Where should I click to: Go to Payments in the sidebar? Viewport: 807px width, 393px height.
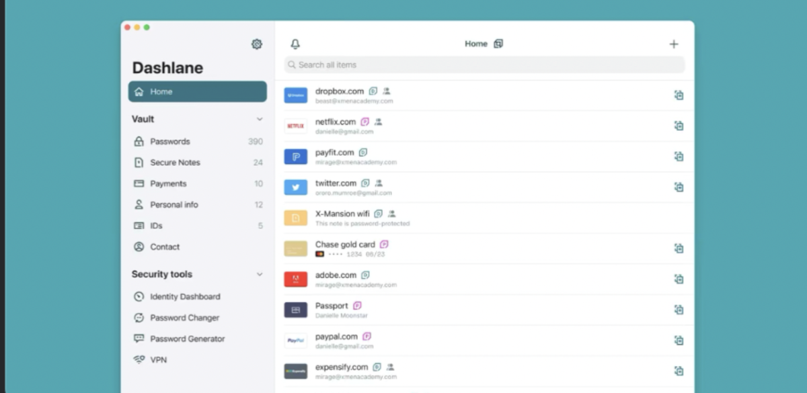pyautogui.click(x=168, y=183)
